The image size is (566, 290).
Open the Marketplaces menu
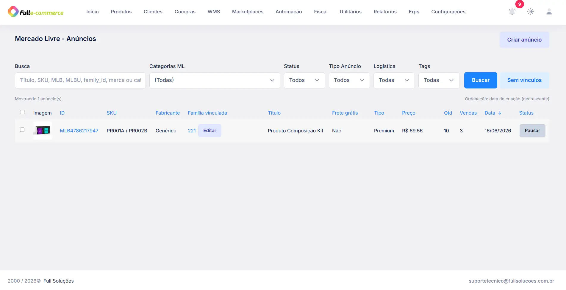[x=248, y=12]
